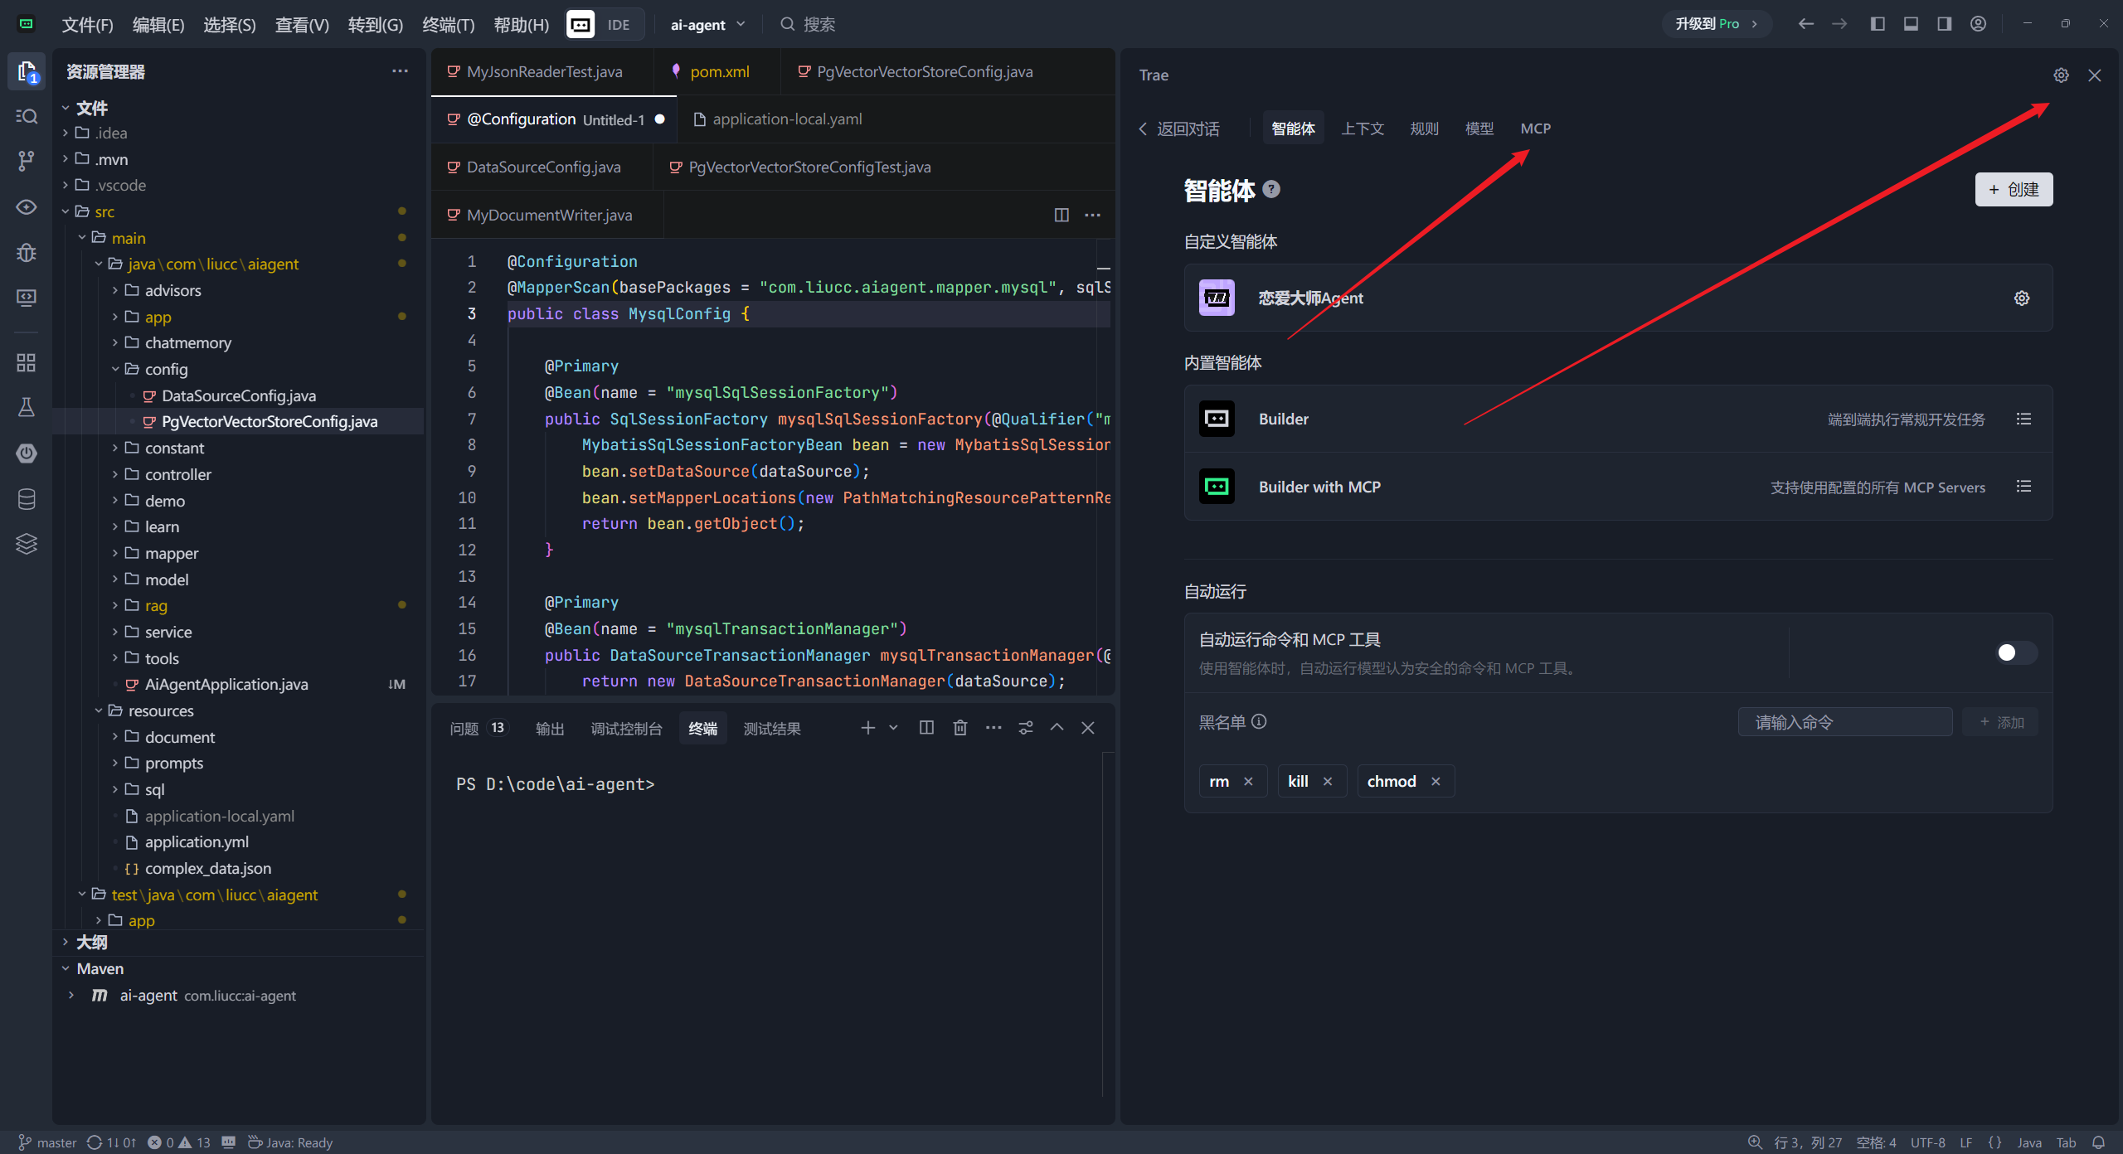The image size is (2123, 1154).
Task: Go back with the navigation left arrow
Action: click(1805, 24)
